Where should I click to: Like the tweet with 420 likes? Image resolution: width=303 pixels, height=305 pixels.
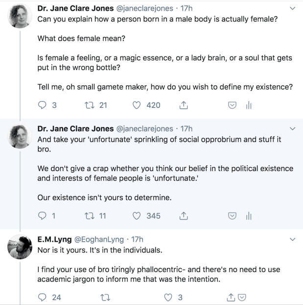tap(138, 105)
